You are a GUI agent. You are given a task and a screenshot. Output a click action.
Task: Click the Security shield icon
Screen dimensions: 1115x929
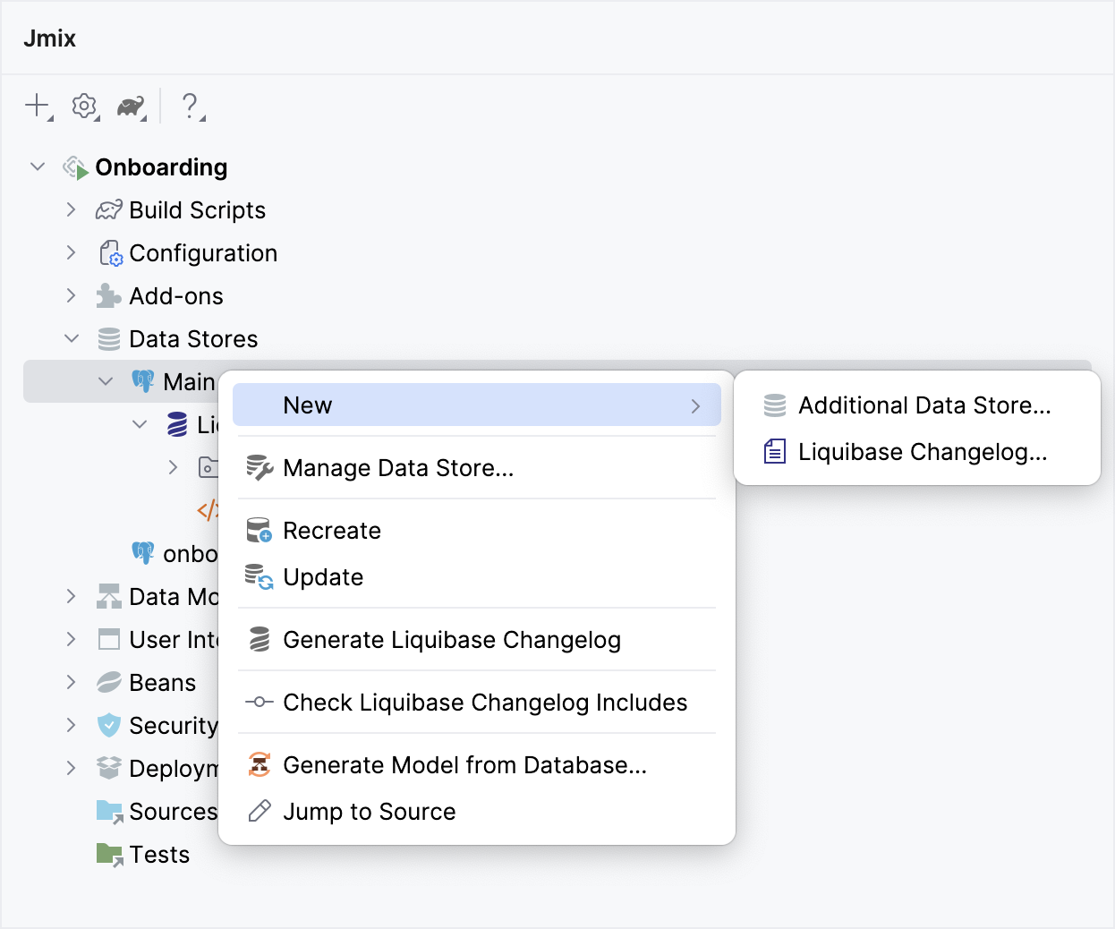(109, 726)
